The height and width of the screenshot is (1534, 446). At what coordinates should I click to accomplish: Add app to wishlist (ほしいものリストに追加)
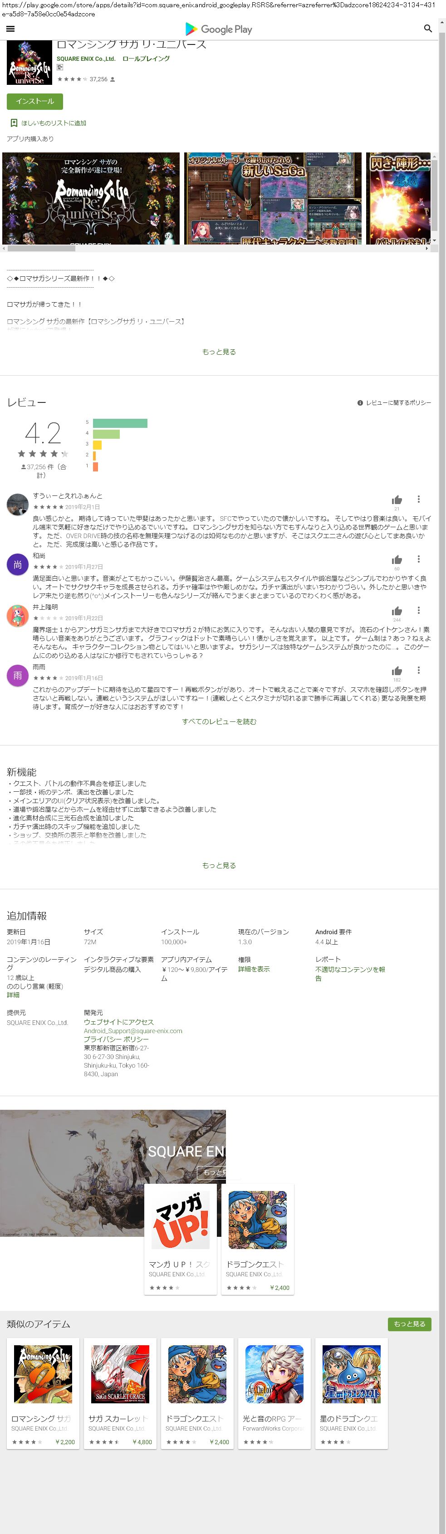pos(48,123)
